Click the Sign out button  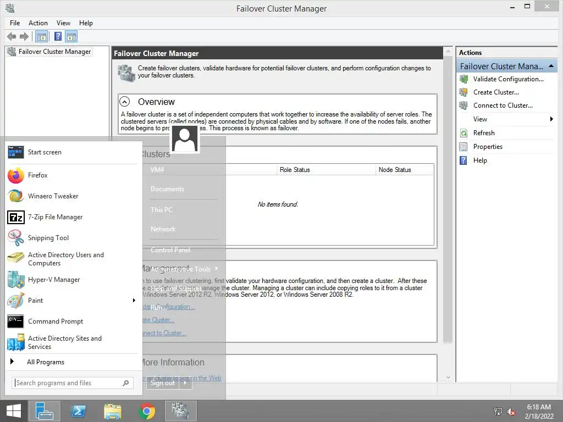tap(163, 383)
